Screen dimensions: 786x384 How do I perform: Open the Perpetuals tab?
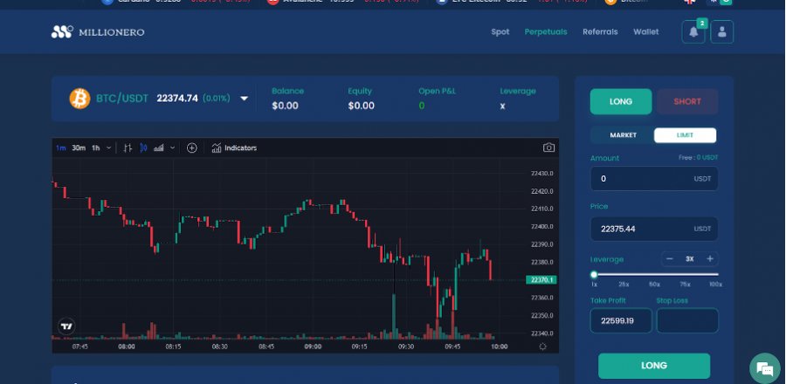point(546,32)
